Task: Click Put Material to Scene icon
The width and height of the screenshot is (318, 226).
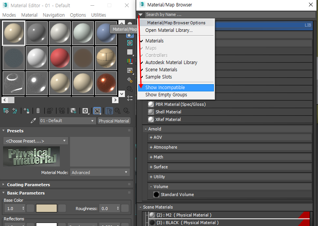Action: click(x=15, y=111)
